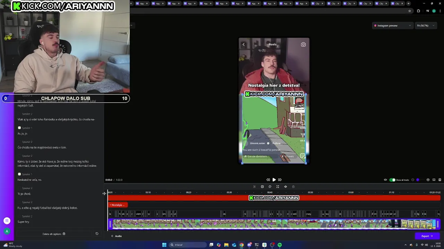Toggle Speaker 2 checkbox above "Kámo, ty si zober"
This screenshot has height=249, width=444.
(x=19, y=156)
